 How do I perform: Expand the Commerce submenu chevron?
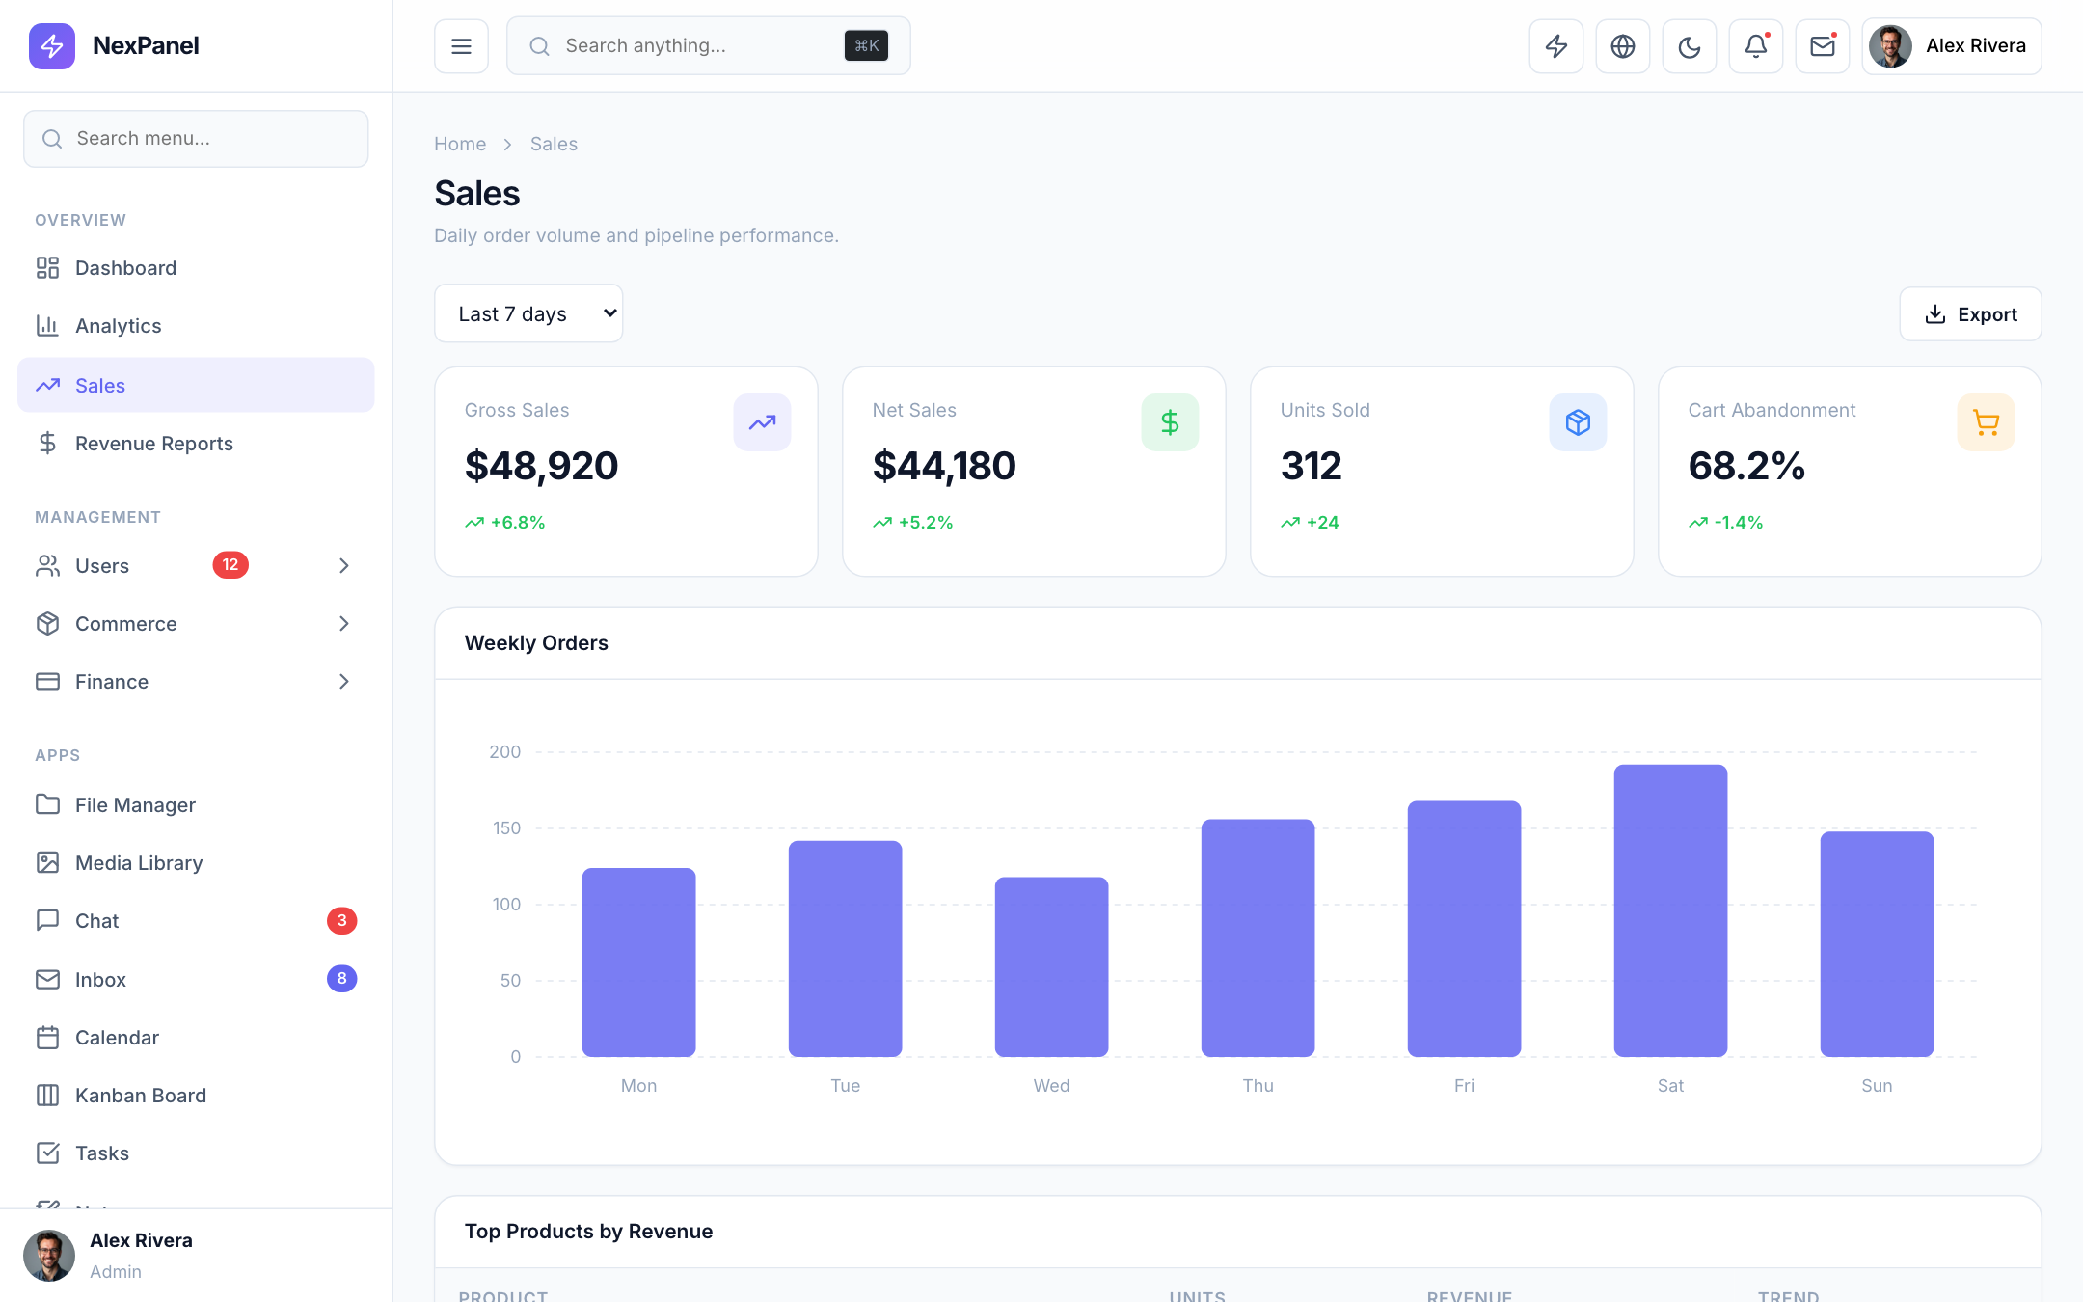(x=344, y=623)
